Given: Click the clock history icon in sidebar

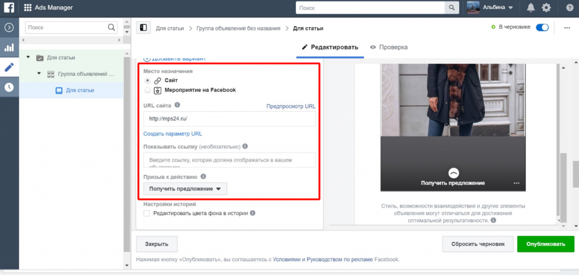Looking at the screenshot, I should [x=9, y=87].
